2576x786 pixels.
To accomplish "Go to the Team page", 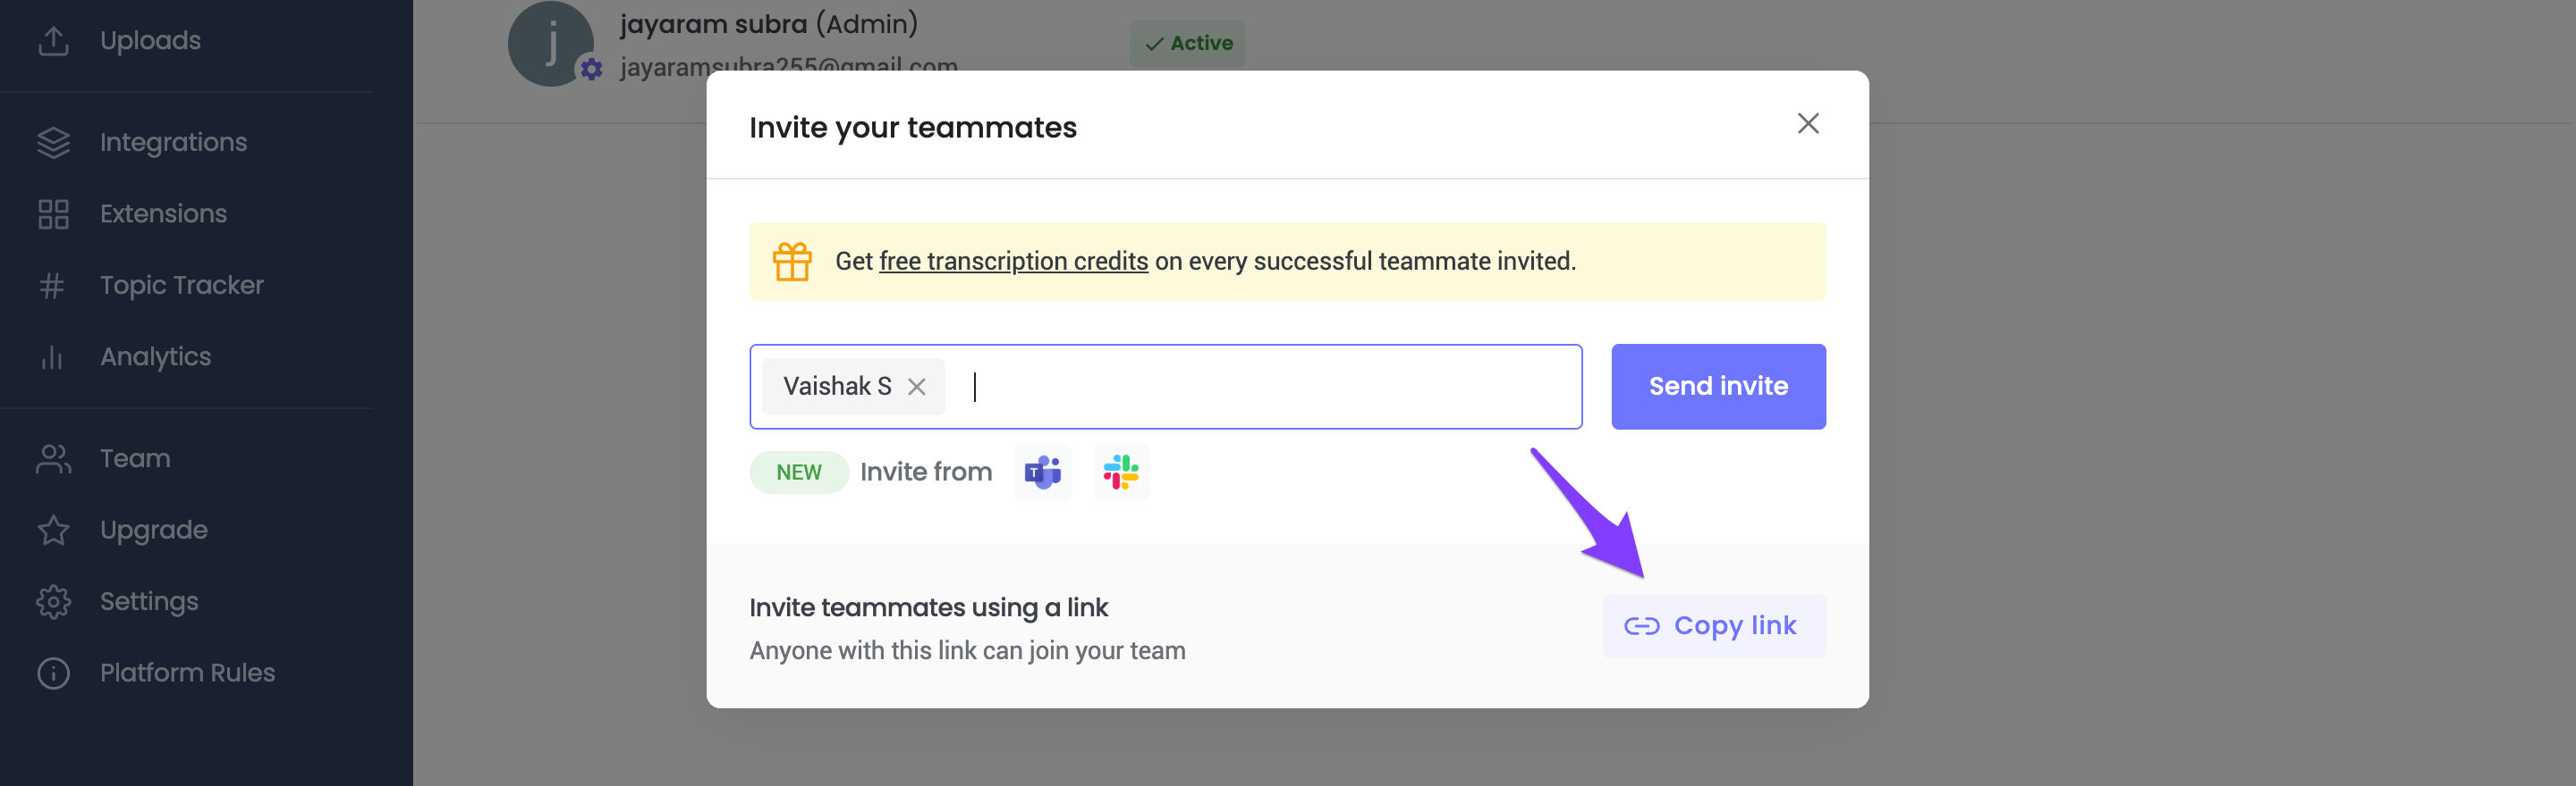I will (135, 458).
